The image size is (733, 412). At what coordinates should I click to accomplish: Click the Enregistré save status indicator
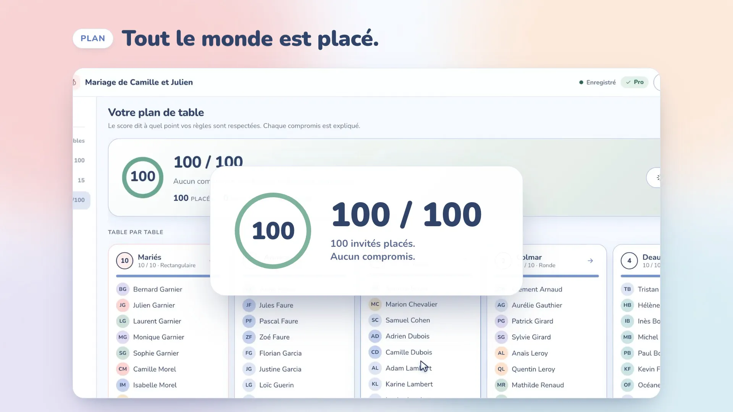(x=597, y=82)
